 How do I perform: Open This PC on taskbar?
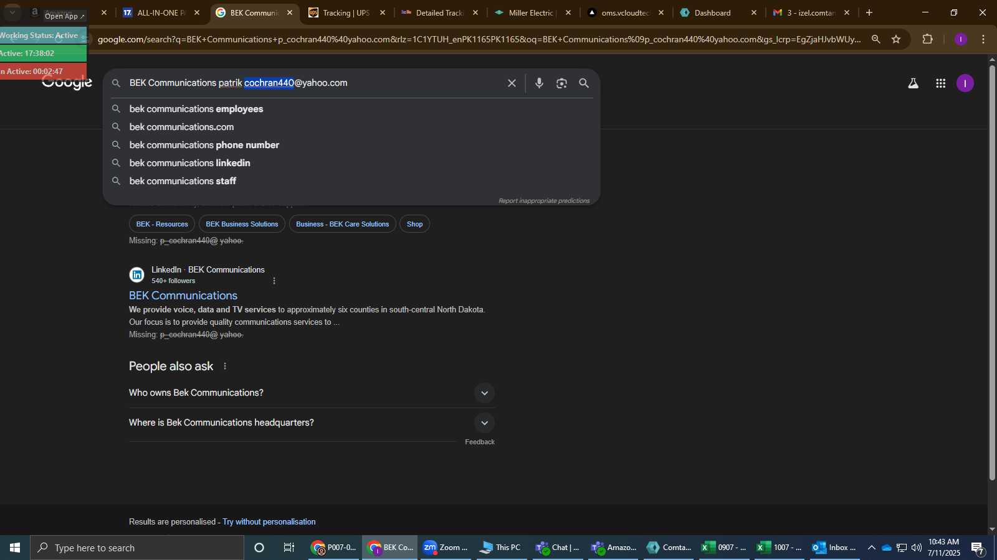500,548
